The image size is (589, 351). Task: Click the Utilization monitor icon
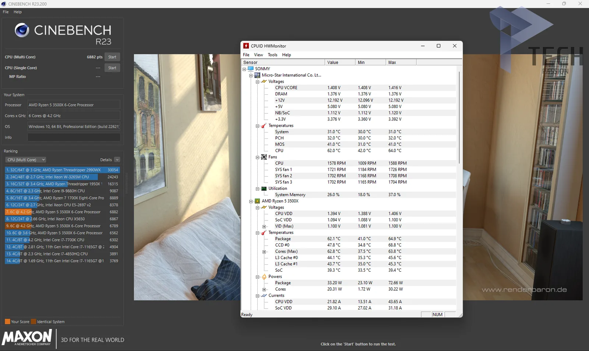tap(264, 188)
